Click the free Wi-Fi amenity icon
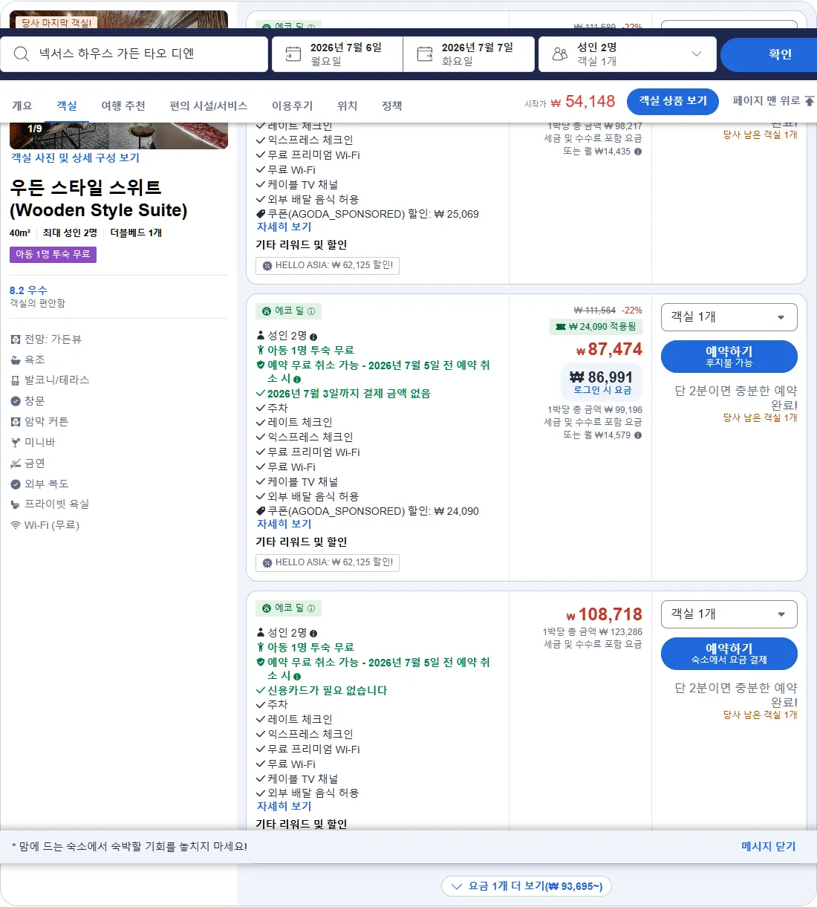 16,525
